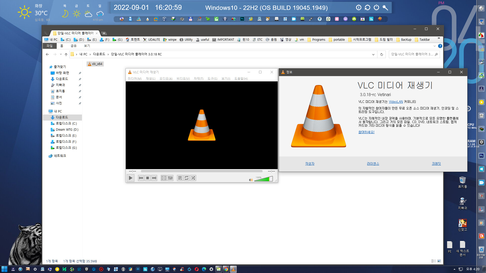Click the 참여하세요! link
This screenshot has height=273, width=486.
(x=366, y=132)
